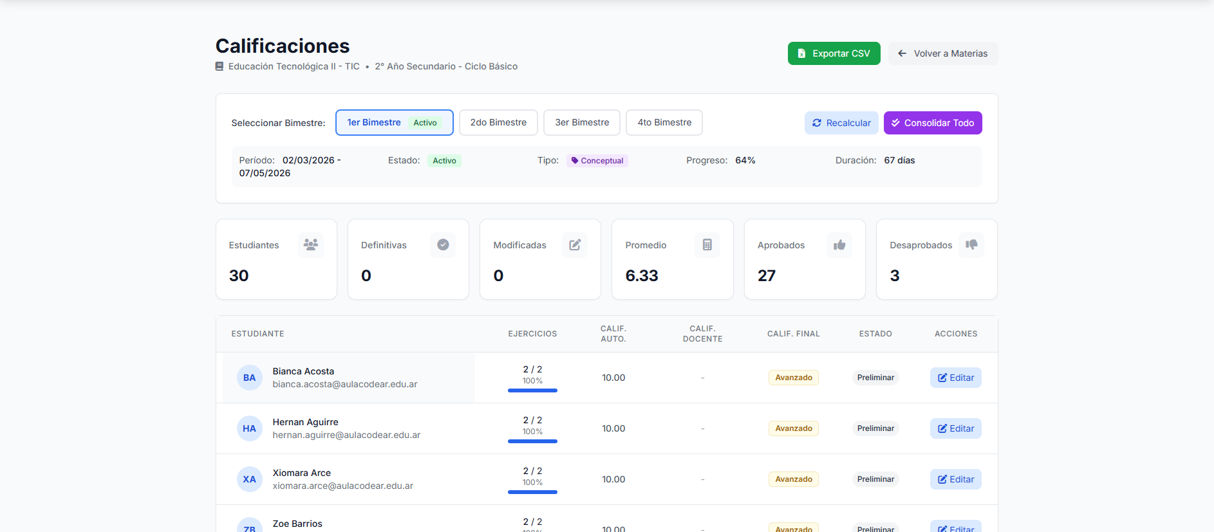Edit Hernan Aguirre's grade

coord(955,428)
